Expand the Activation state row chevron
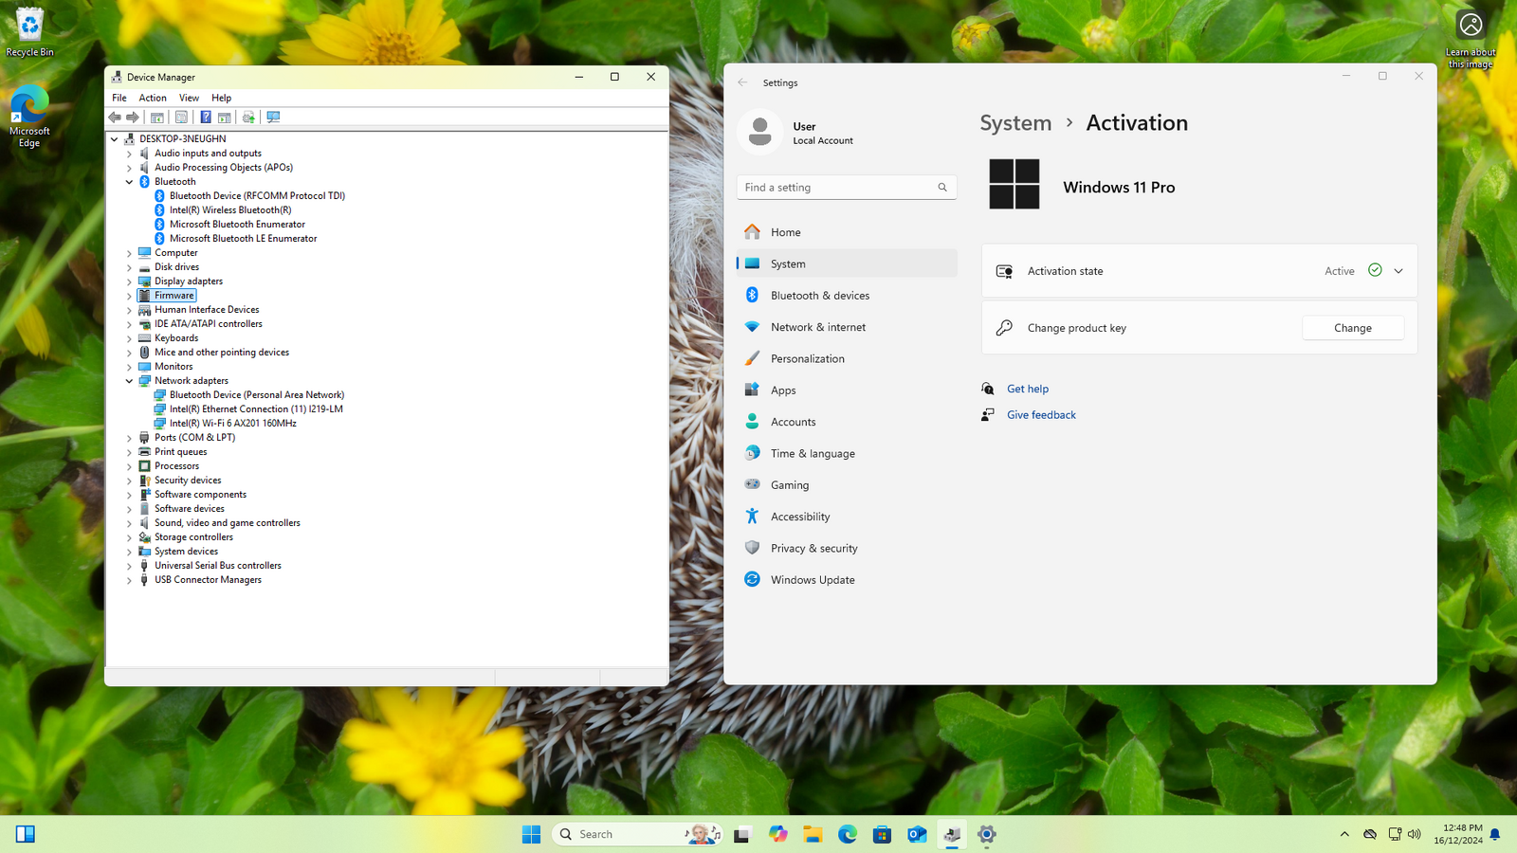Screen dimensions: 1517x853 [1398, 271]
